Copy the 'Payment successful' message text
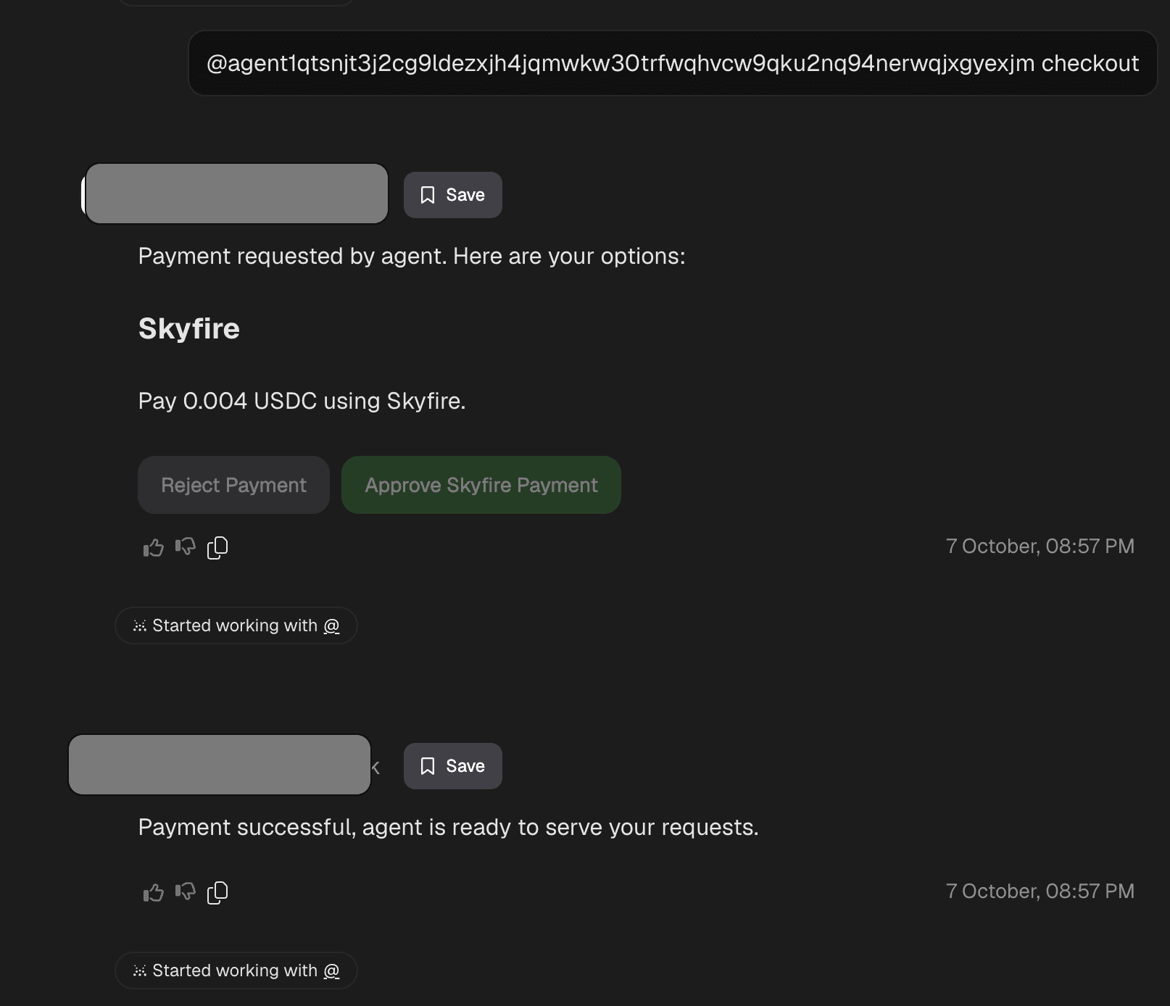The image size is (1170, 1006). (x=217, y=892)
